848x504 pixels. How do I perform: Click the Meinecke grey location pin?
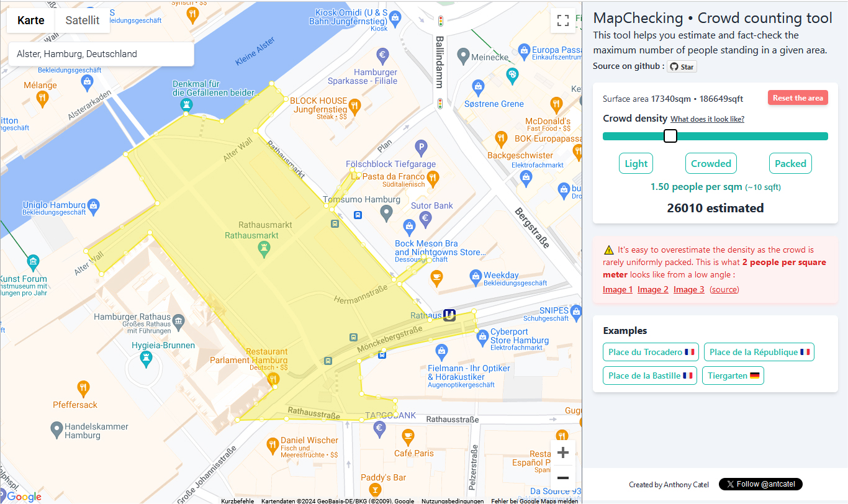[x=463, y=57]
